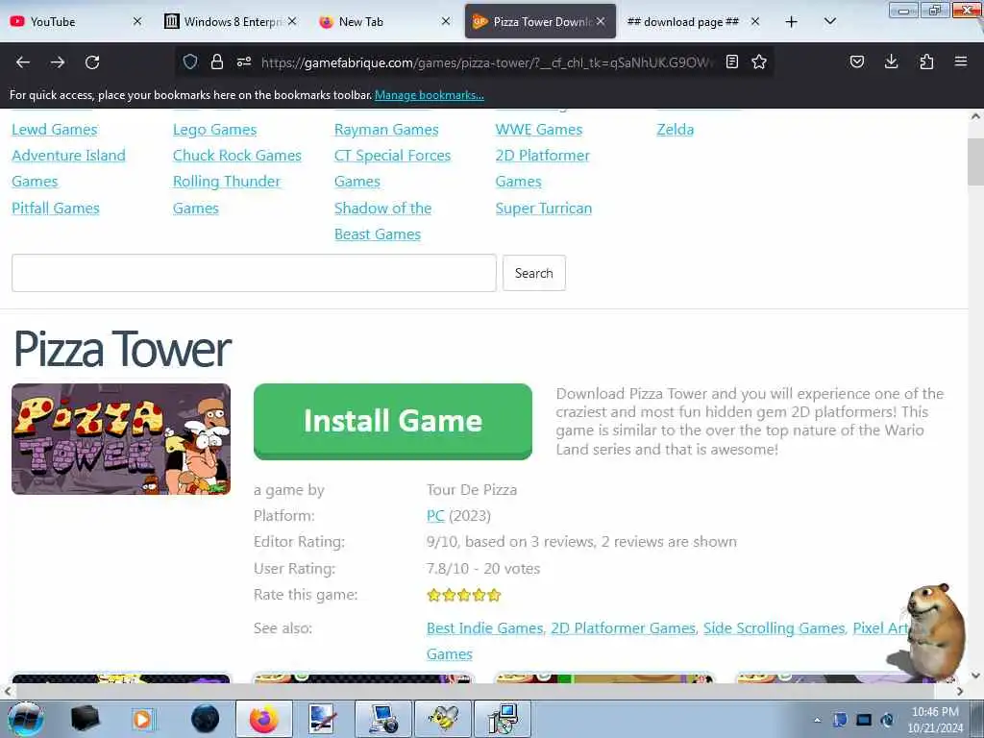Close the New Tab tab
This screenshot has width=984, height=738.
point(446,21)
